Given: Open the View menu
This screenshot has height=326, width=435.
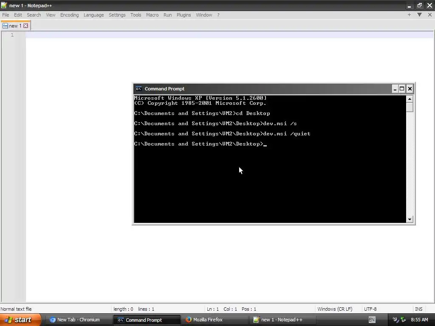Looking at the screenshot, I should (x=51, y=15).
